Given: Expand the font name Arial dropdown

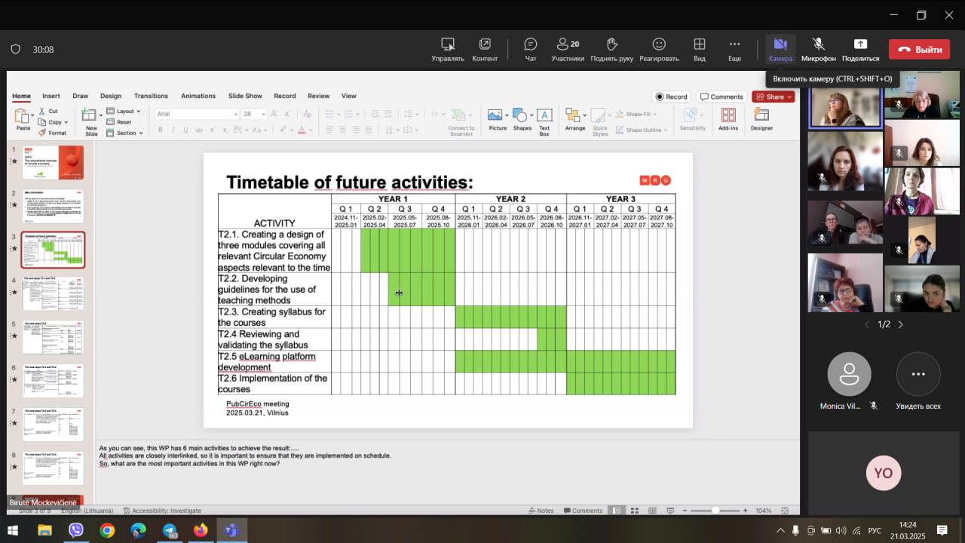Looking at the screenshot, I should pos(234,114).
